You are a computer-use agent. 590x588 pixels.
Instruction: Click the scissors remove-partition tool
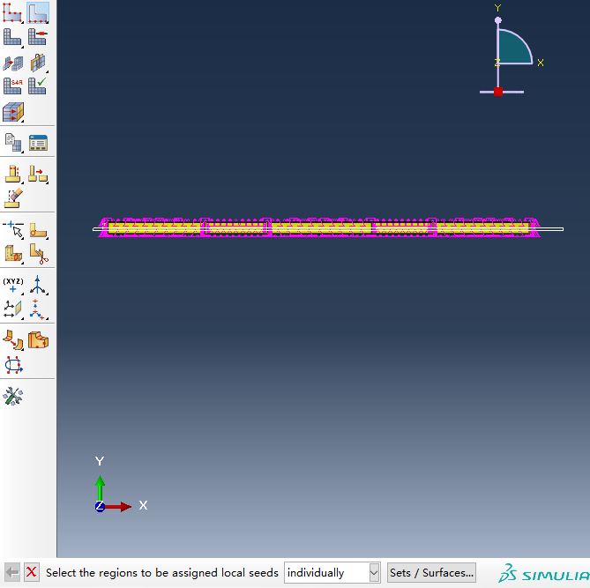(x=39, y=254)
